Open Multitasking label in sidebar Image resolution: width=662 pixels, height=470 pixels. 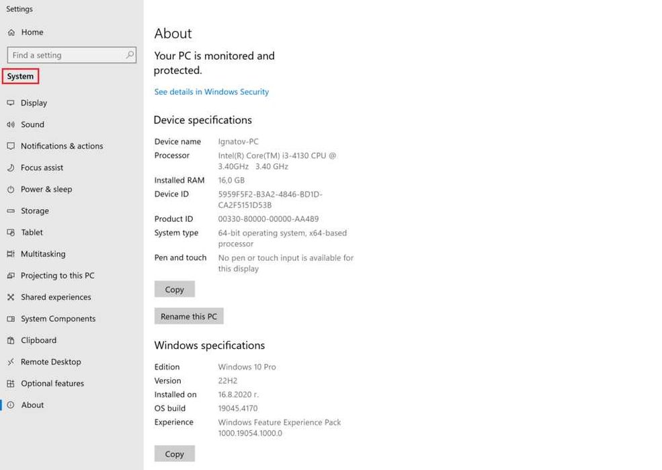(x=43, y=253)
